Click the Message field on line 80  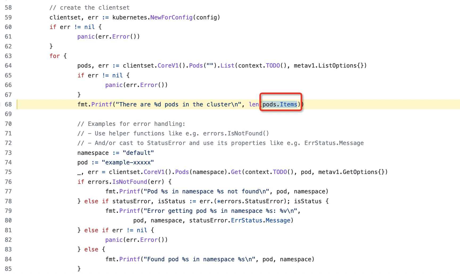278,220
